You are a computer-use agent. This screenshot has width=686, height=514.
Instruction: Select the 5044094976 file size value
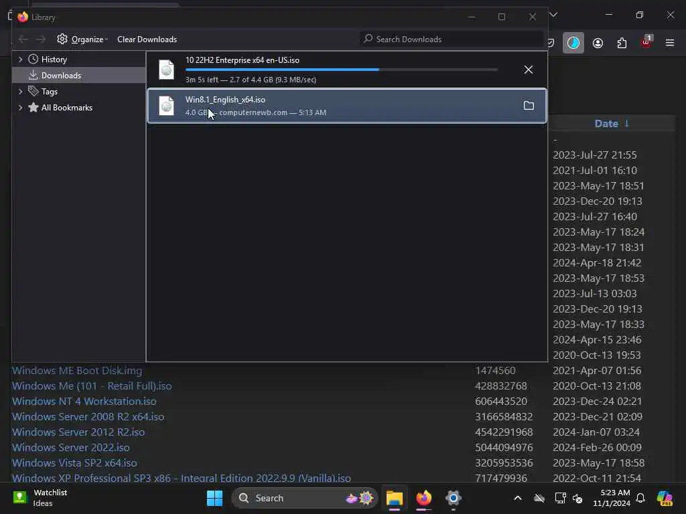click(504, 448)
